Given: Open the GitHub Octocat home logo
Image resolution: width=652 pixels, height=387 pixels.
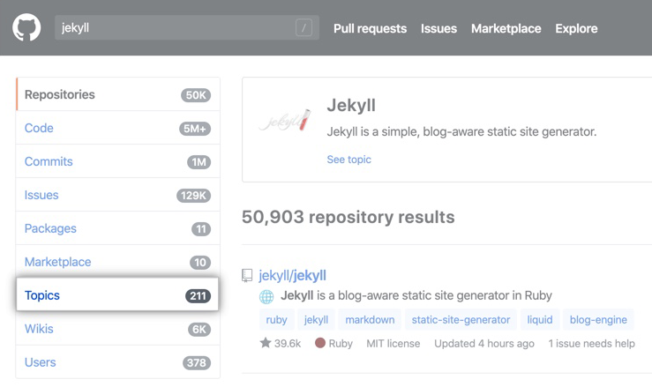Looking at the screenshot, I should pyautogui.click(x=26, y=27).
